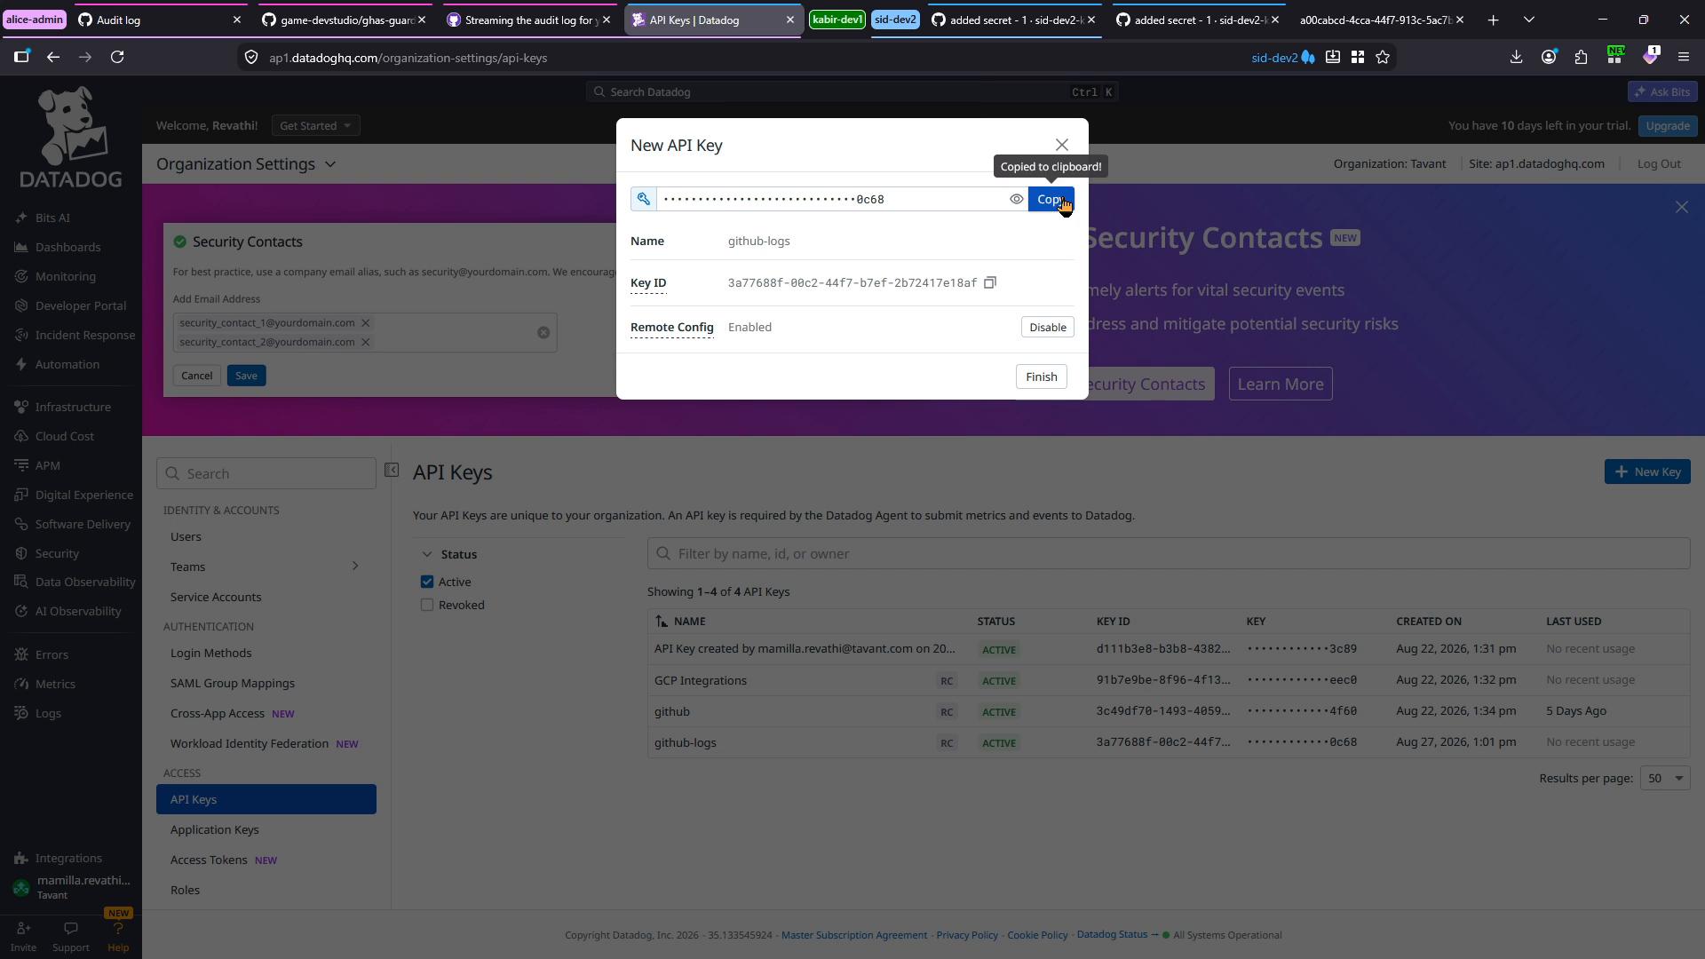Remove security_contact_1 email tag

(x=365, y=322)
